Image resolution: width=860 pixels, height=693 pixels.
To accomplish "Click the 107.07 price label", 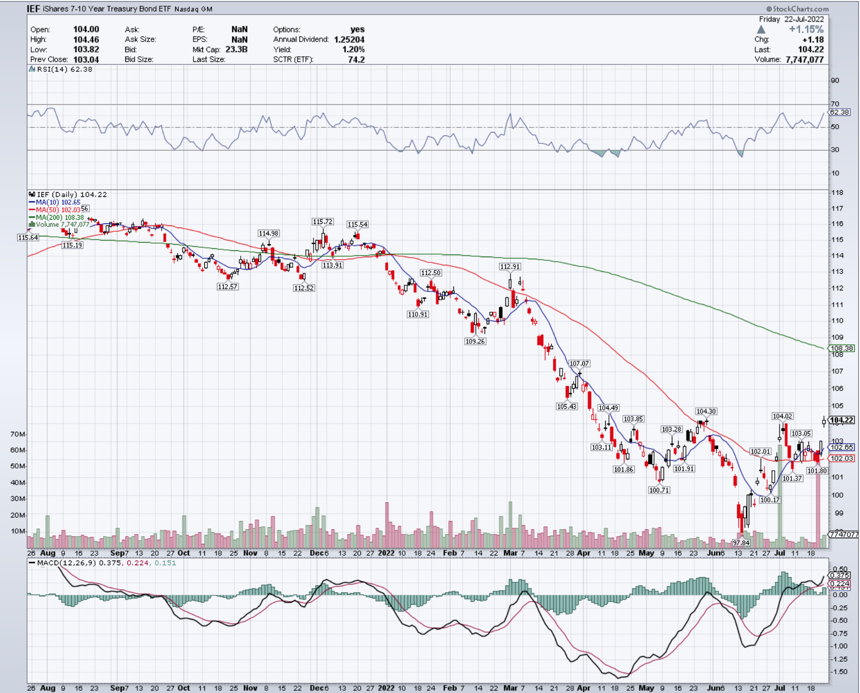I will click(x=579, y=364).
